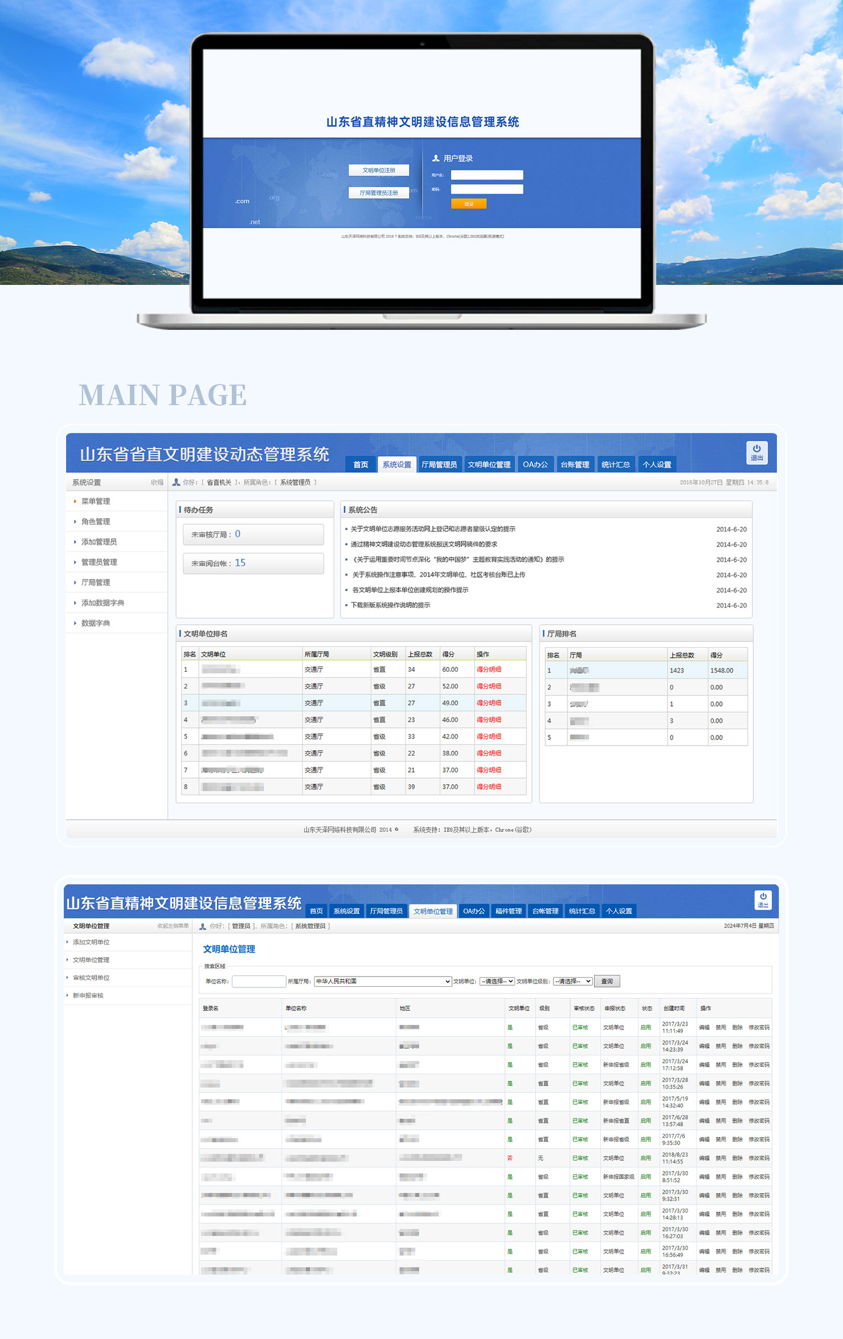Click 修改密码 in the row created 2017/3/24 17:12:58

point(759,1065)
